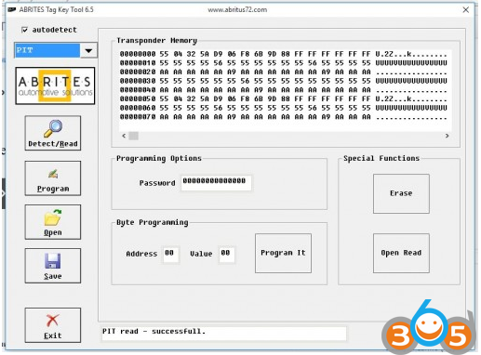Click the app icon in title bar
481x355 pixels.
click(12, 9)
